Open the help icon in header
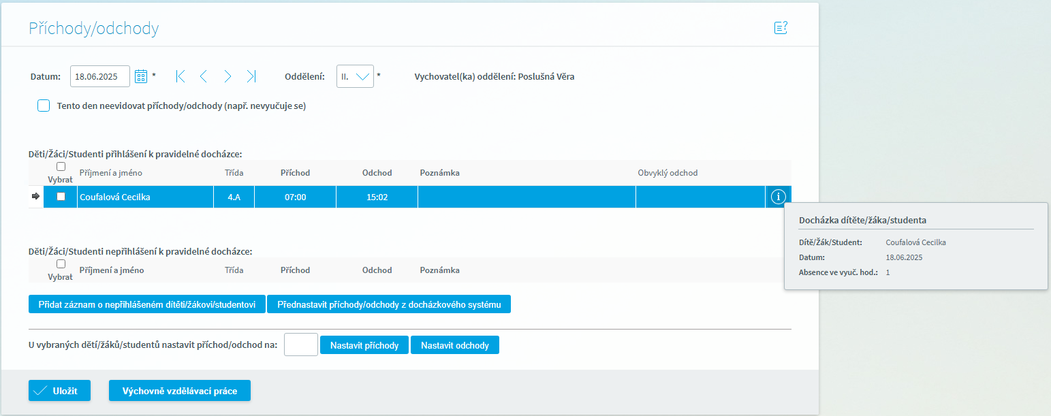The image size is (1051, 416). click(781, 28)
